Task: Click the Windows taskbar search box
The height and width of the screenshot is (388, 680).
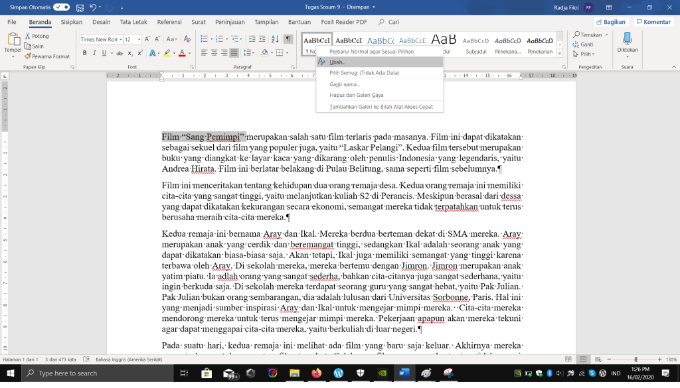Action: (x=96, y=373)
